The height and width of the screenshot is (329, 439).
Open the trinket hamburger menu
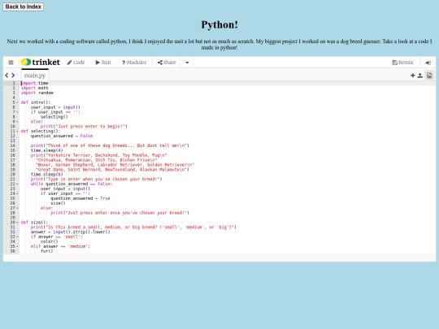(11, 63)
